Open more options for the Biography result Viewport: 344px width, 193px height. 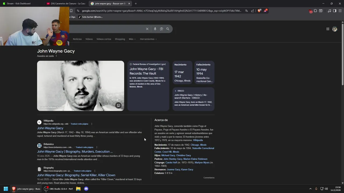pos(95,171)
